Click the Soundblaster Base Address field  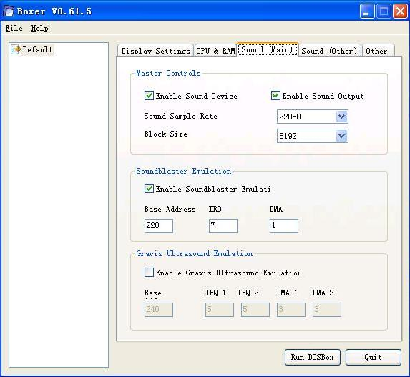[x=159, y=226]
